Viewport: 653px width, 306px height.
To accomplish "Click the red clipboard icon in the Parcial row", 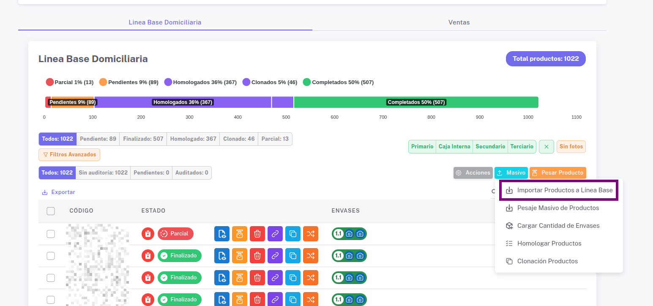I will [148, 234].
